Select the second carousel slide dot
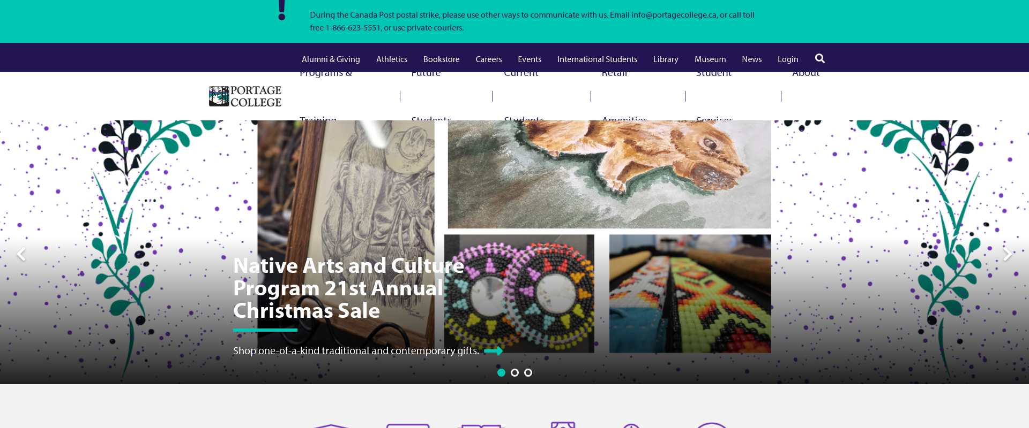Image resolution: width=1029 pixels, height=428 pixels. [514, 372]
